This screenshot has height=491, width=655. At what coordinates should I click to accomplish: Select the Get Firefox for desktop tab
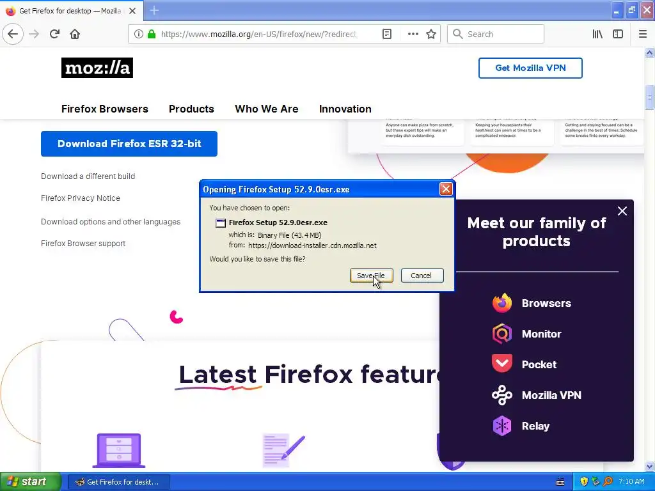point(71,11)
